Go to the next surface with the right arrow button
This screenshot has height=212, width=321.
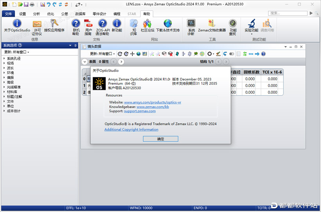(x=121, y=61)
